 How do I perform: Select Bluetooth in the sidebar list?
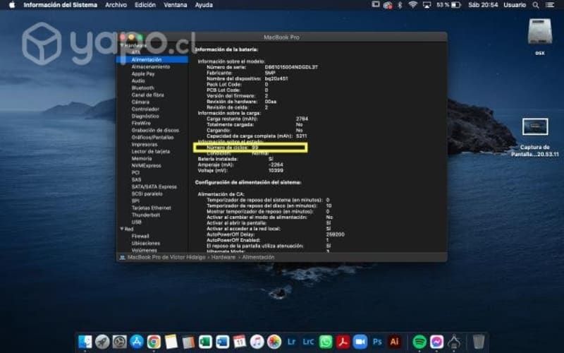click(143, 88)
